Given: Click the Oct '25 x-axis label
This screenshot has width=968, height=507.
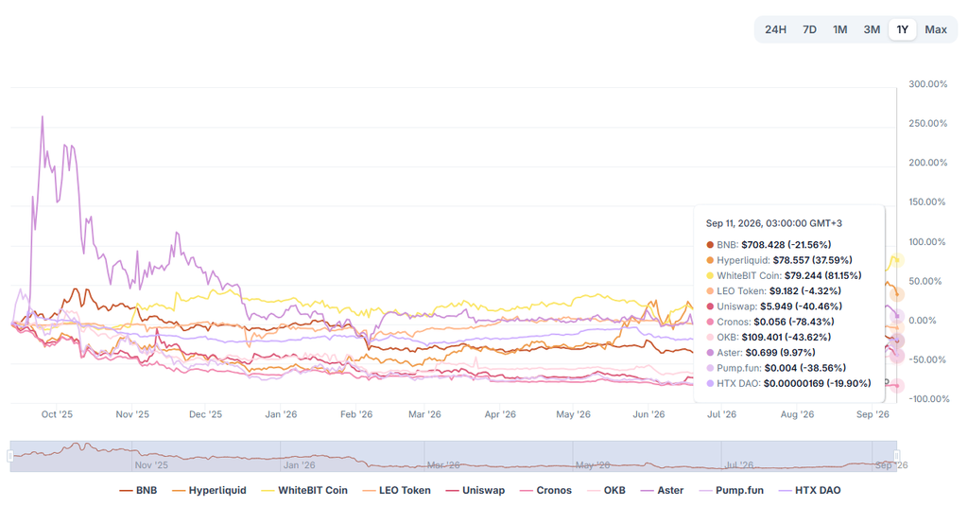Looking at the screenshot, I should pos(57,414).
